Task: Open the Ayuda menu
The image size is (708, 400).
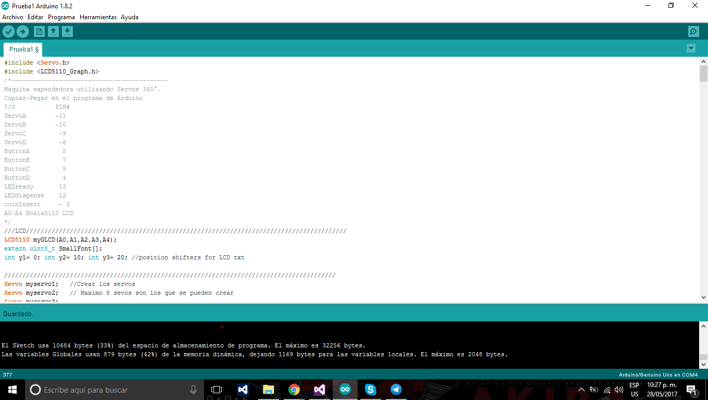Action: (130, 17)
